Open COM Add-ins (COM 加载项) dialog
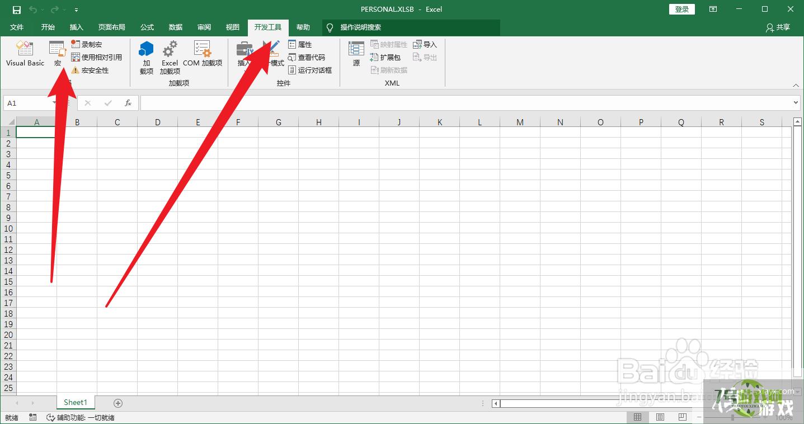The image size is (804, 424). coord(203,54)
